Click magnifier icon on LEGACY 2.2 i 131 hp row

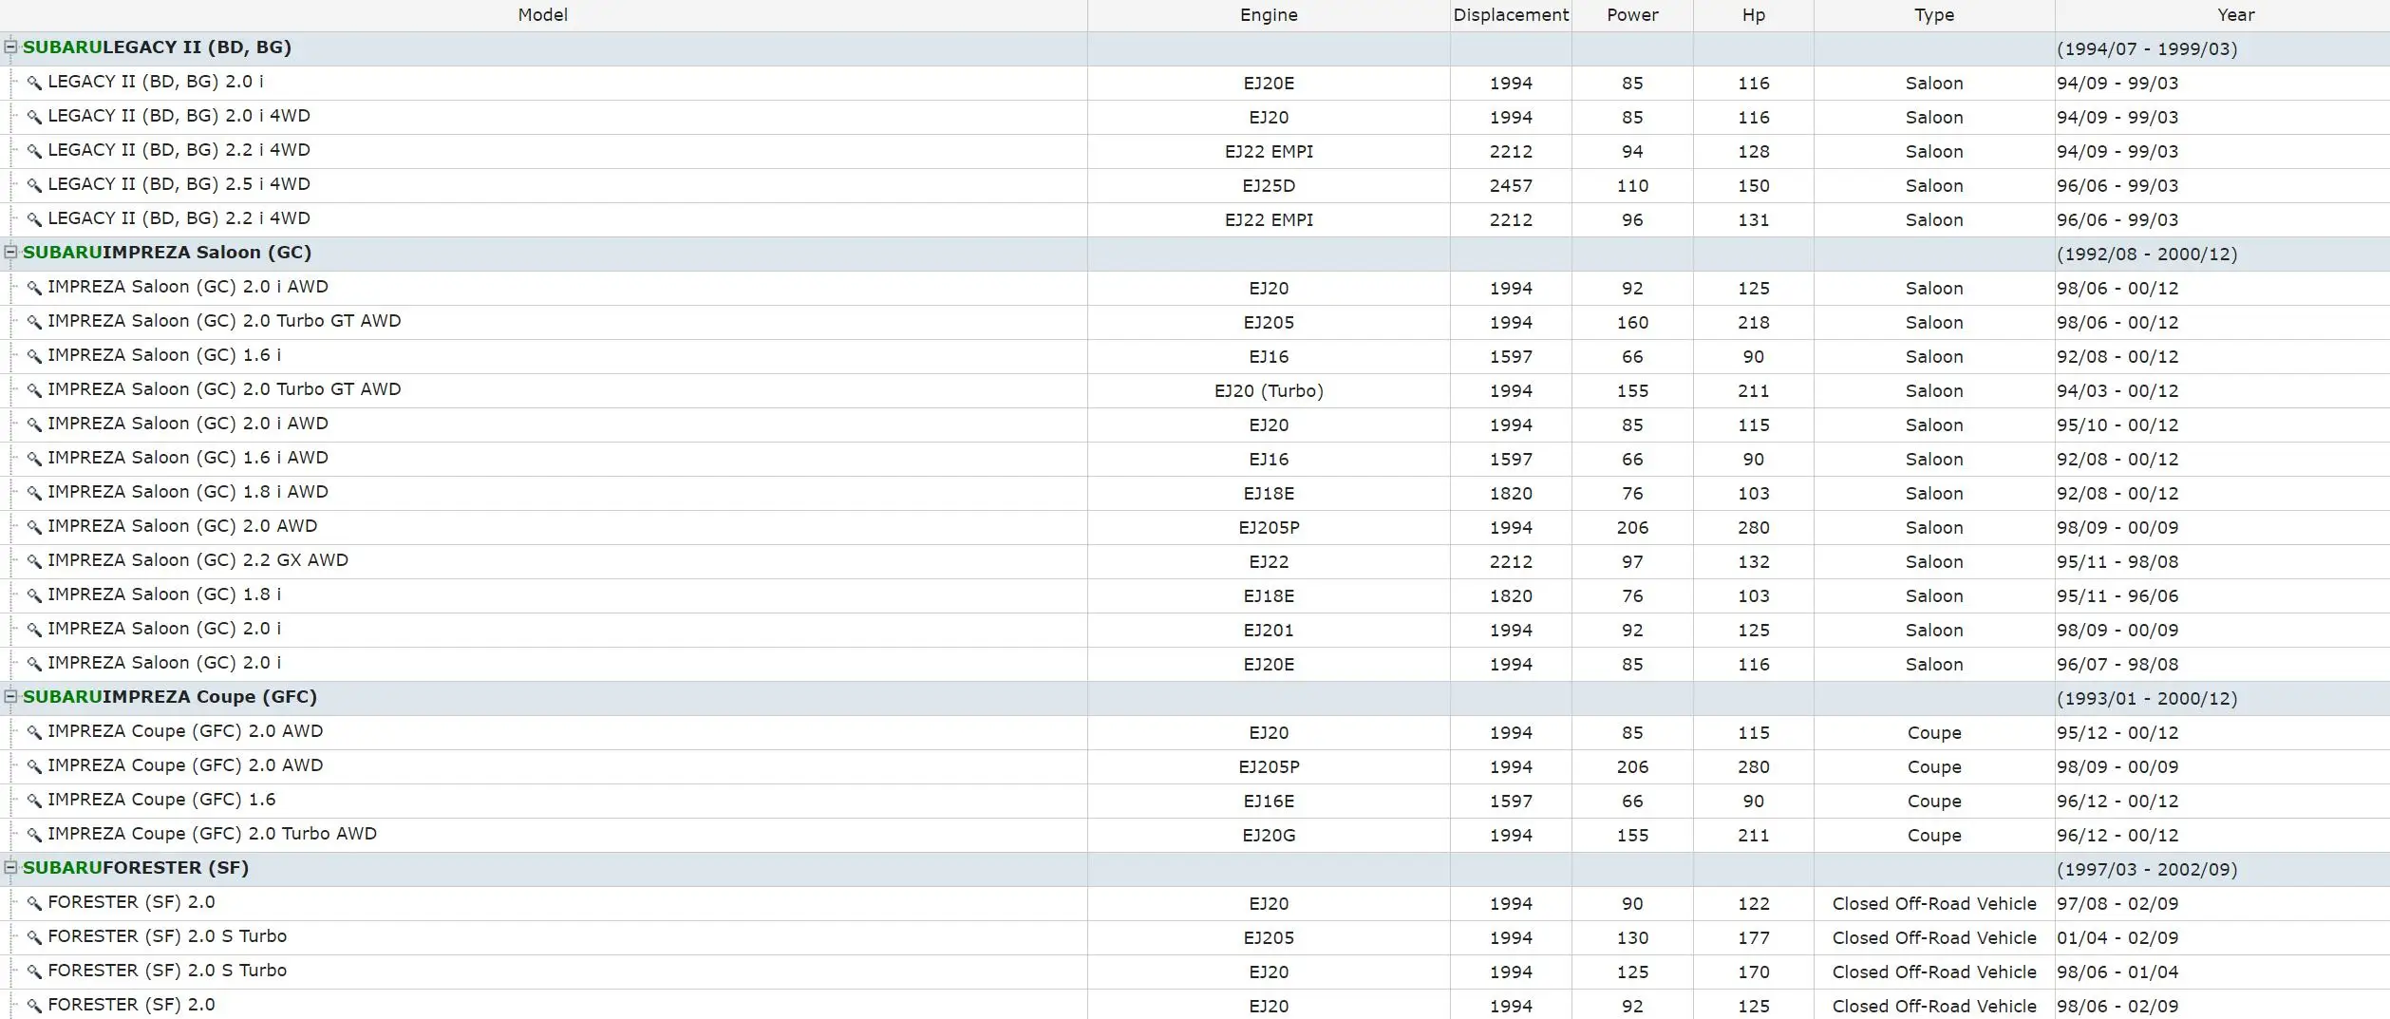click(x=34, y=219)
